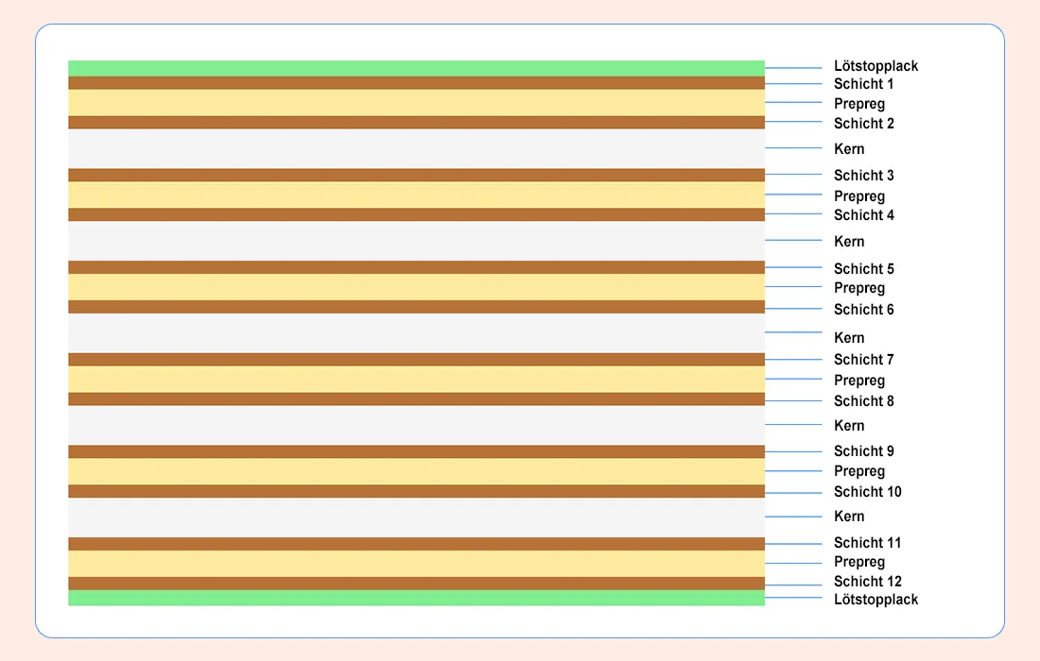The width and height of the screenshot is (1040, 661).
Task: Click the green top solder mask band
Action: coord(416,68)
